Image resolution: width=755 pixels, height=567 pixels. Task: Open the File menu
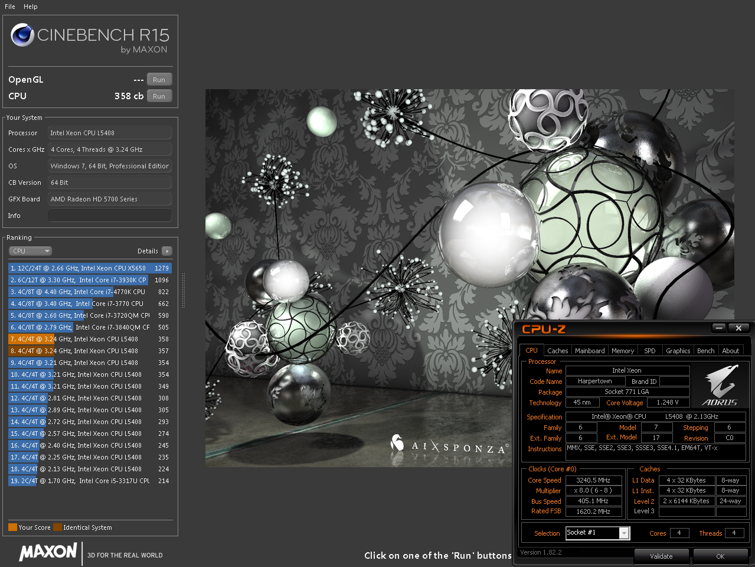coord(10,6)
